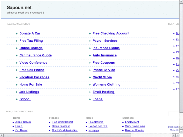Open the Car Rental category link

point(21,130)
